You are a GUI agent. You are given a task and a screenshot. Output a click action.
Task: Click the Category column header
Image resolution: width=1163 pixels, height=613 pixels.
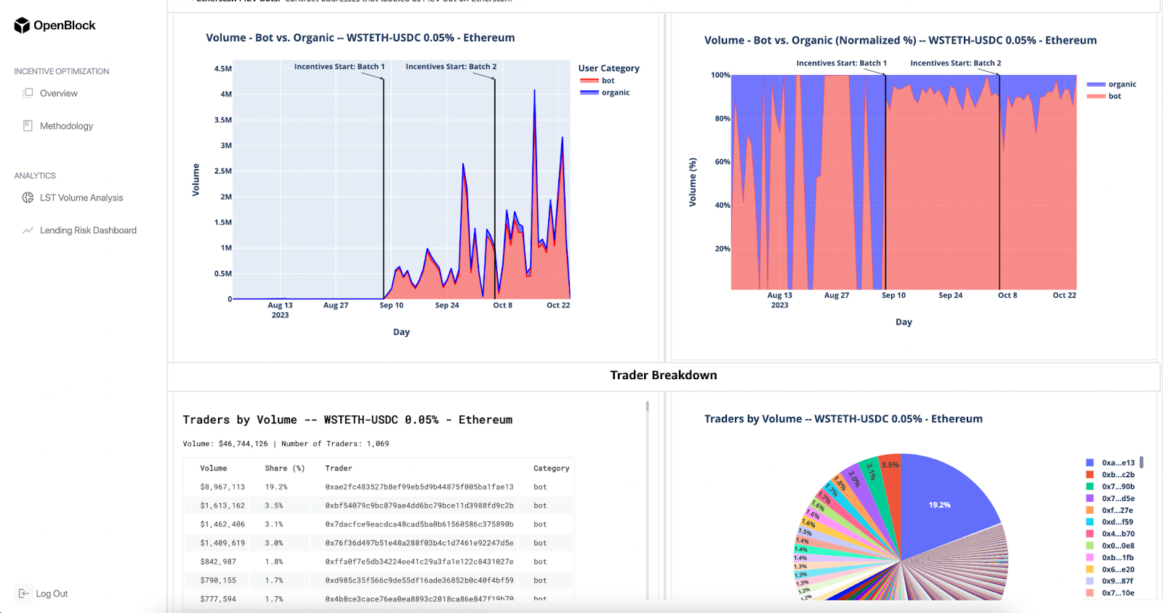(552, 468)
